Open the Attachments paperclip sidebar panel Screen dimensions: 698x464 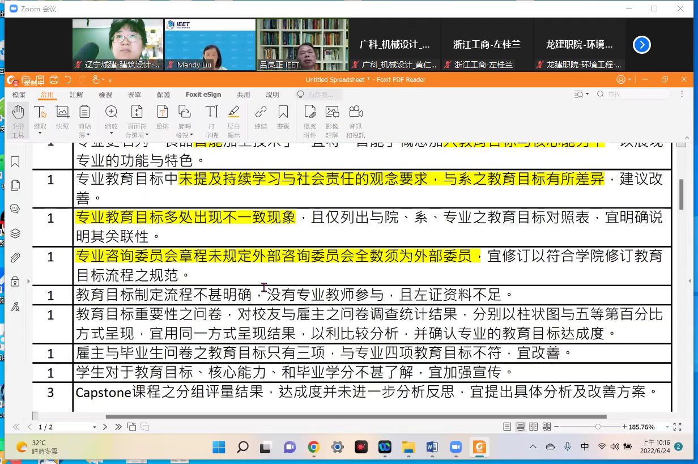click(x=15, y=258)
